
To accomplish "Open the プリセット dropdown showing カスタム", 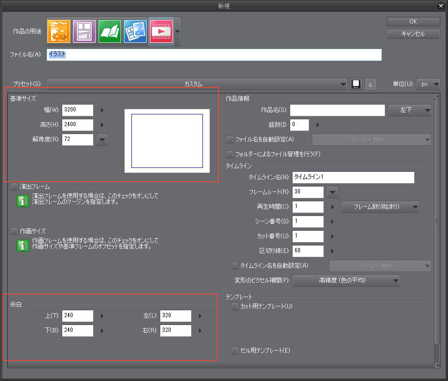I will click(x=197, y=84).
